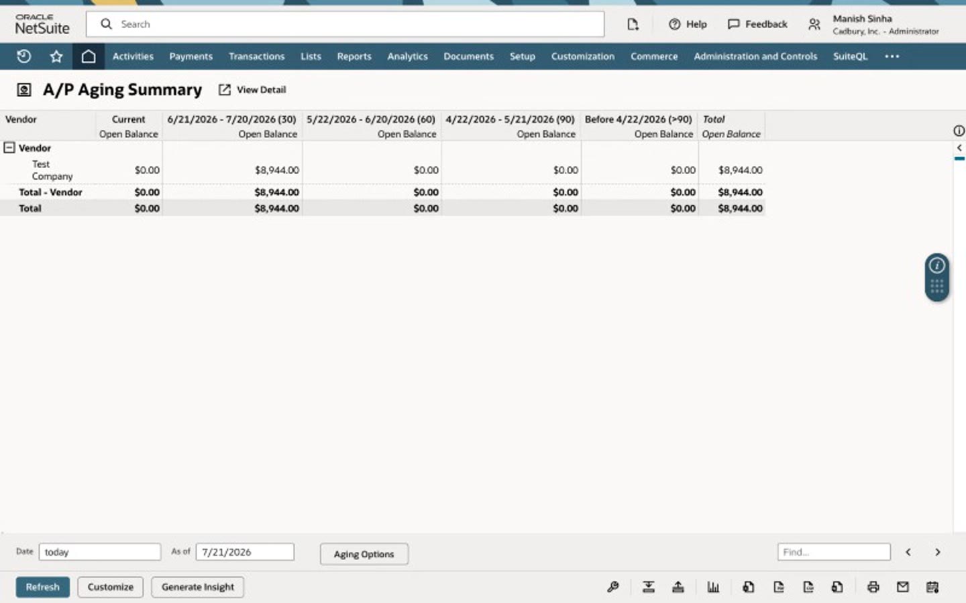This screenshot has height=603, width=966.
Task: Open the bar chart graph icon
Action: tap(713, 587)
